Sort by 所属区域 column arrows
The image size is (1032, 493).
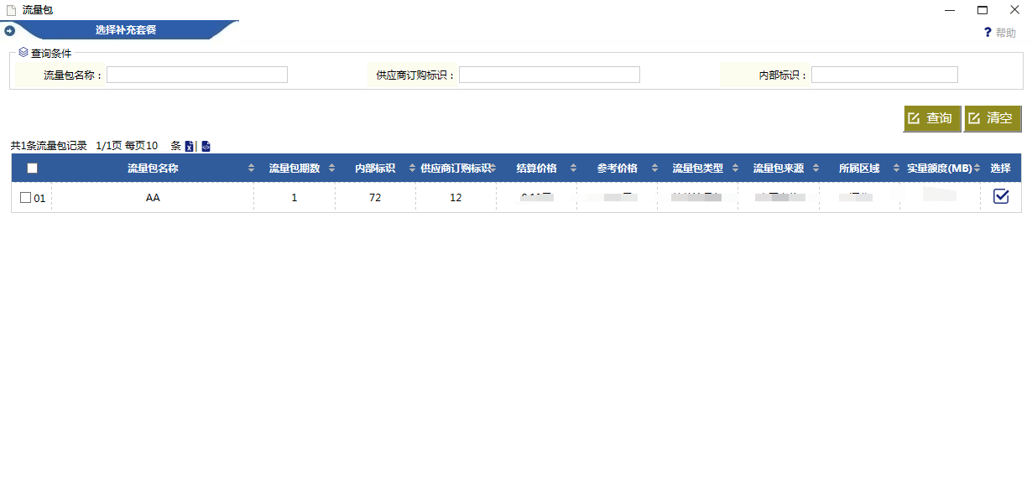(x=896, y=169)
